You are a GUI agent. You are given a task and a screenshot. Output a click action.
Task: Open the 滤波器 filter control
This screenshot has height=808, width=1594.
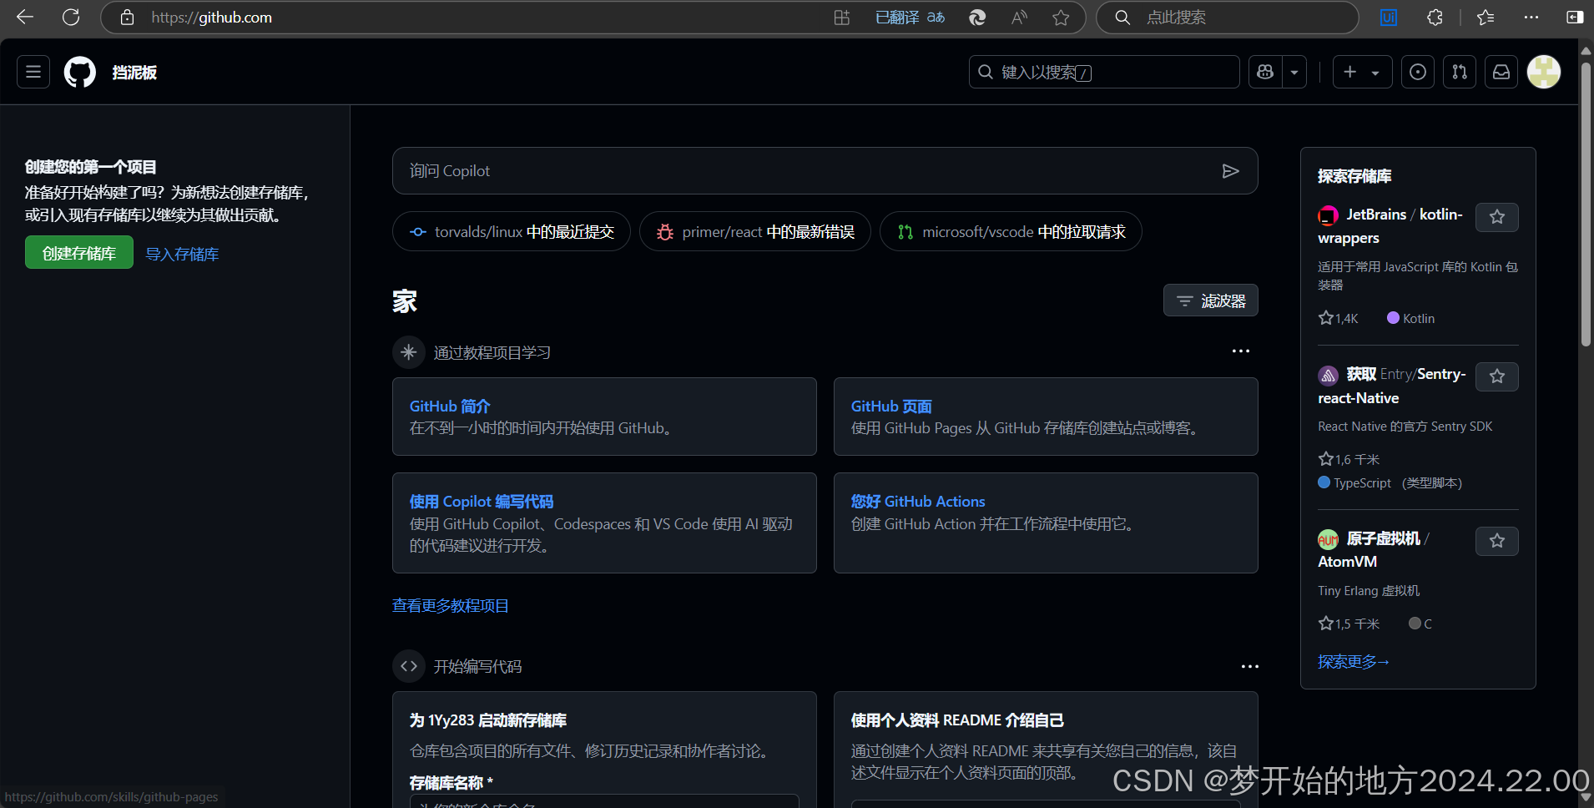pos(1211,300)
